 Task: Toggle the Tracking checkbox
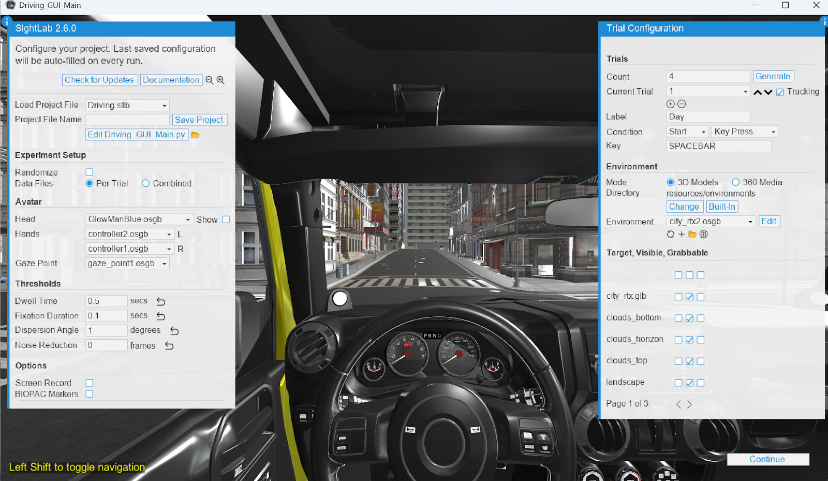click(x=780, y=92)
